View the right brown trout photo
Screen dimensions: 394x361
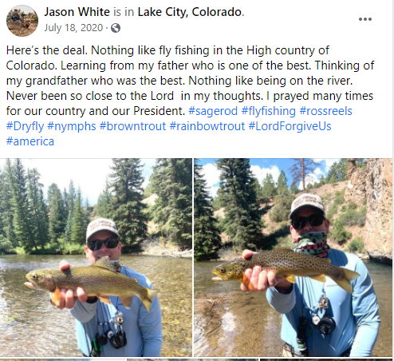click(294, 257)
